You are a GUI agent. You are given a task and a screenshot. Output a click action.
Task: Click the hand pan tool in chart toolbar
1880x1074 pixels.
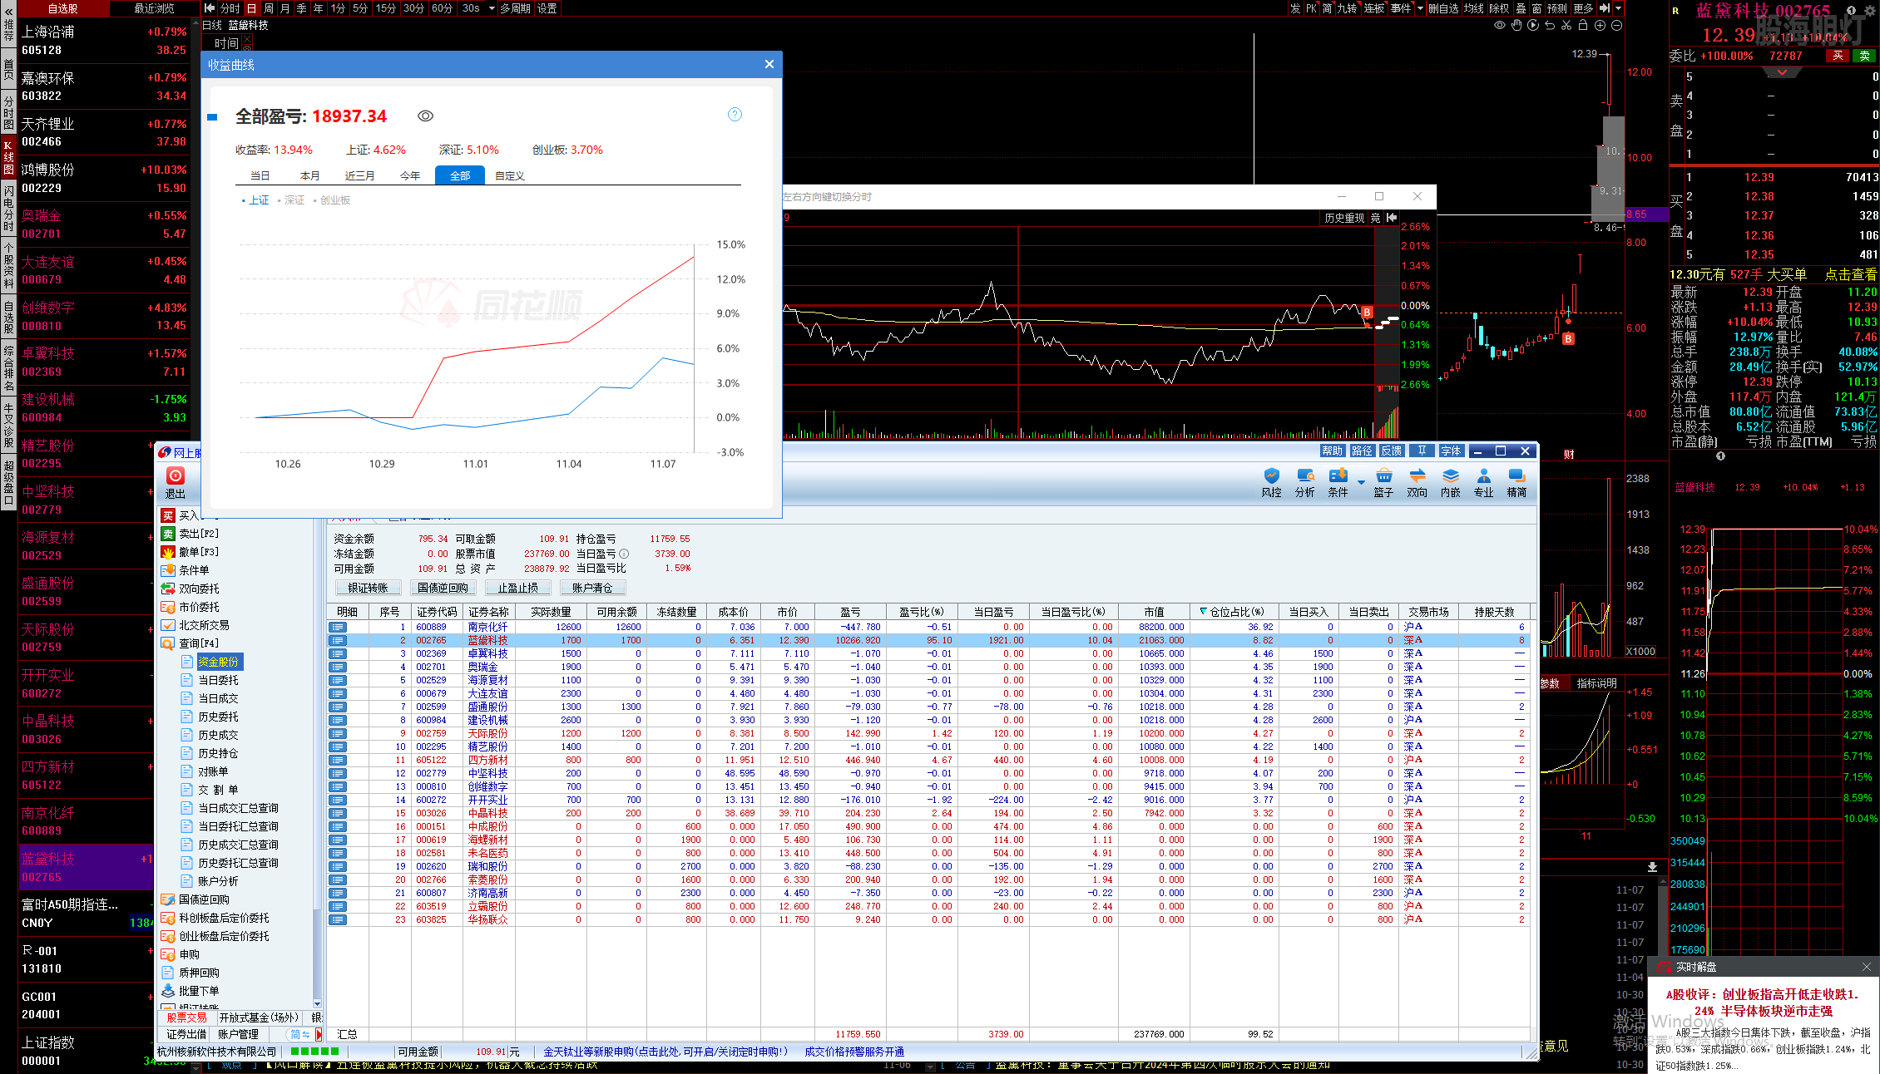(x=1516, y=26)
